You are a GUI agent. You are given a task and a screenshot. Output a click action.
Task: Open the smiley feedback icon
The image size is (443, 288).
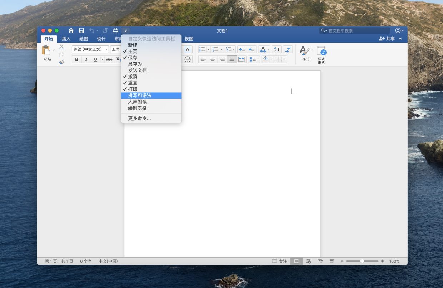click(398, 30)
